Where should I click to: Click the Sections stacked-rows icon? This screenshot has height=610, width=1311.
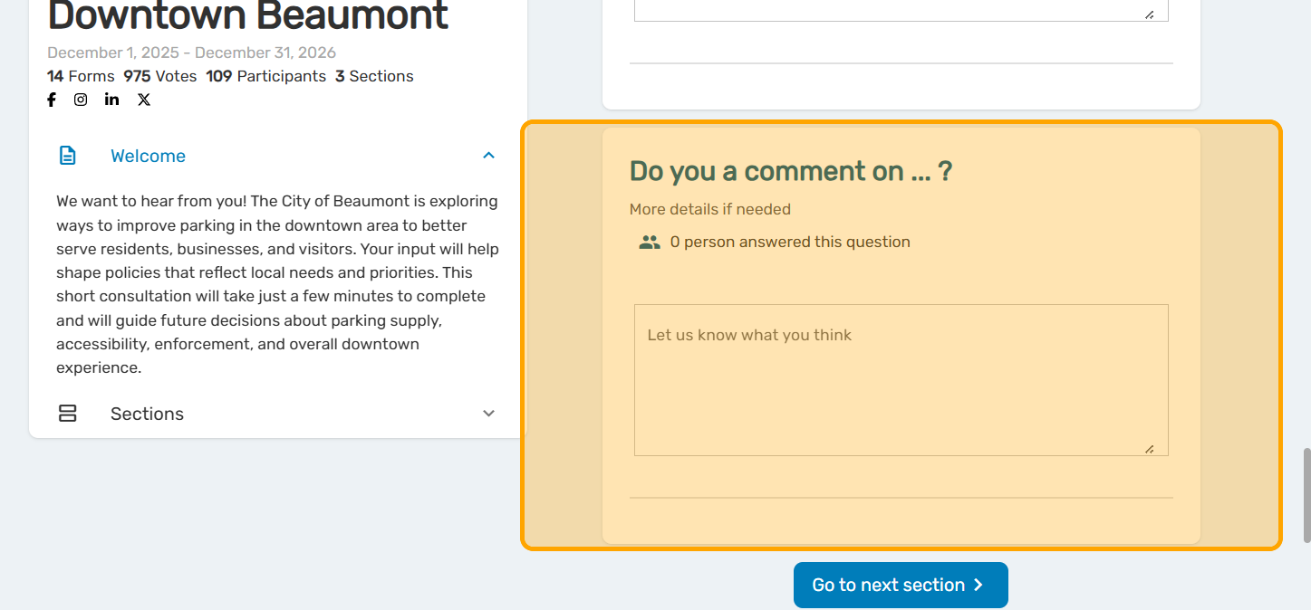click(67, 414)
